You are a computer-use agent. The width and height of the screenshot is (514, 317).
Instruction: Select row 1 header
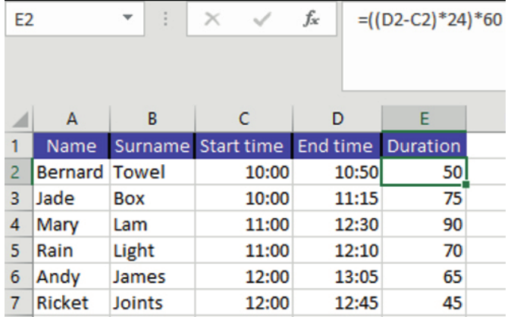19,145
